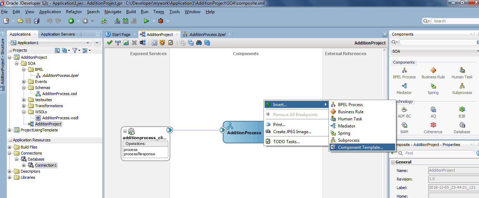479x198 pixels.
Task: Click the Libraries folder in Application Resources
Action: point(28,177)
